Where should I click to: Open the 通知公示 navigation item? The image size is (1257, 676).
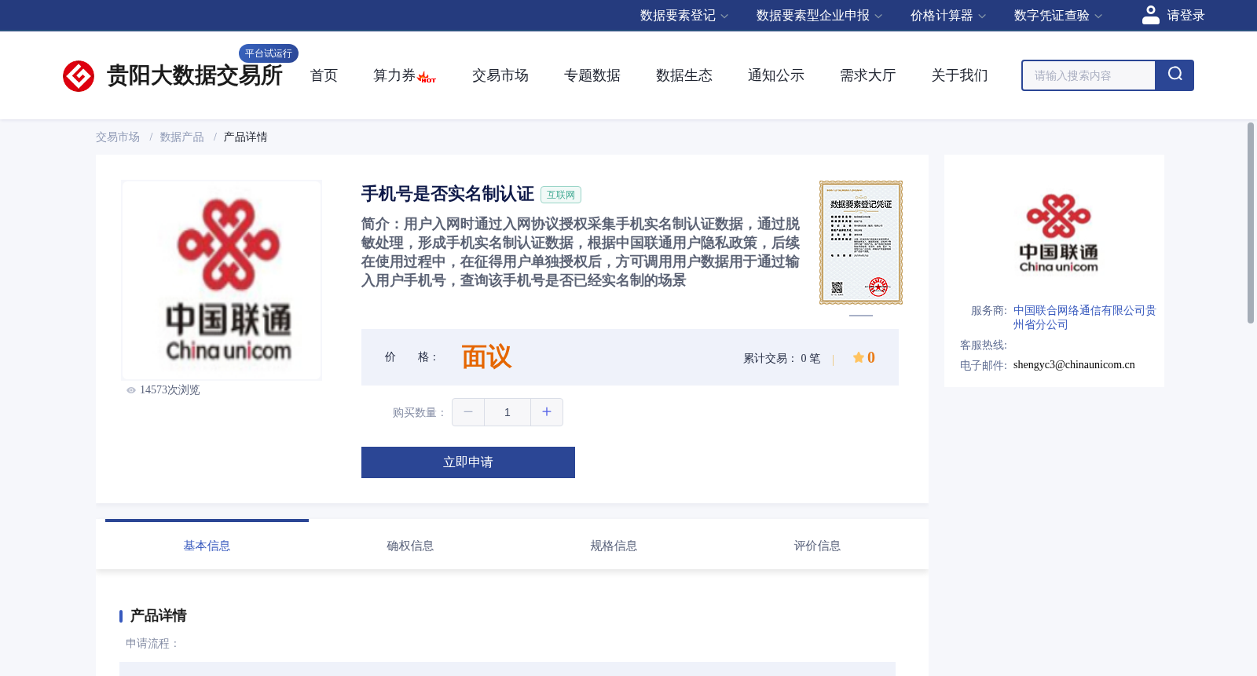776,75
